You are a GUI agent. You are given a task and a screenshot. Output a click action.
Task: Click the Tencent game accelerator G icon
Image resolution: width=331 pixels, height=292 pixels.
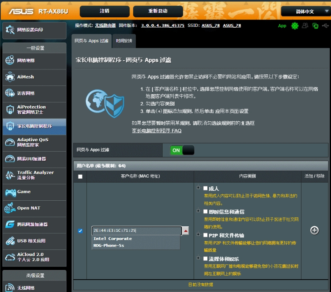pos(10,224)
